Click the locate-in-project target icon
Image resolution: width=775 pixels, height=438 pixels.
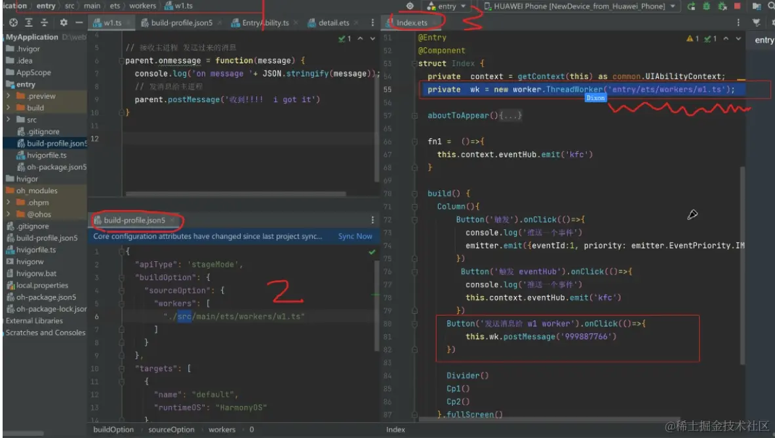tap(13, 22)
